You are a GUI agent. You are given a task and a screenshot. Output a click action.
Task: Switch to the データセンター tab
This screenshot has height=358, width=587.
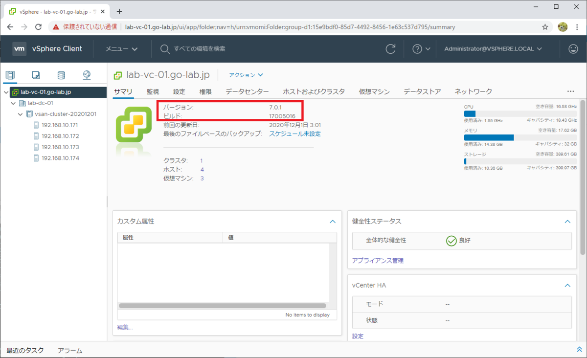coord(247,91)
